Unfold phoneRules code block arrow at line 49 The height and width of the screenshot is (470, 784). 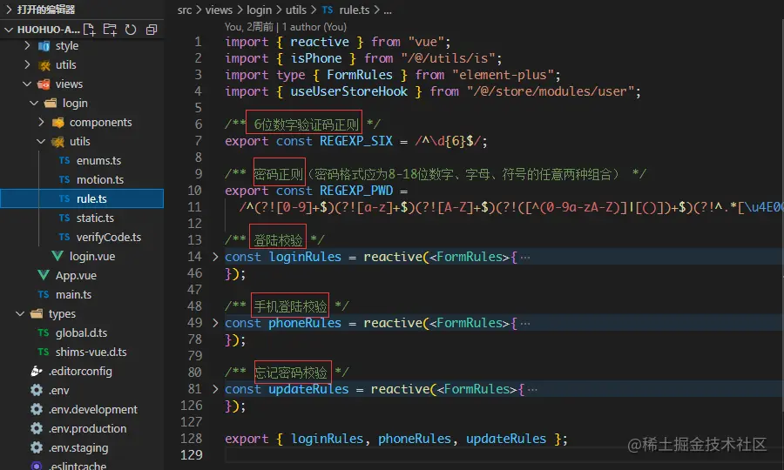[215, 323]
